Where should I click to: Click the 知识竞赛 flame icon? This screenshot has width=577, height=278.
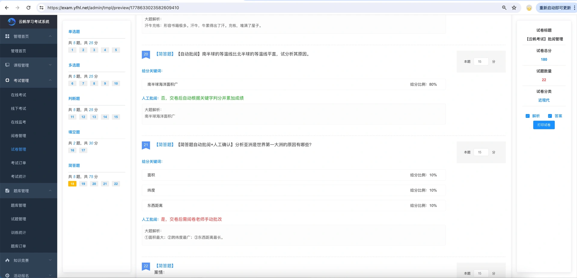(8, 260)
